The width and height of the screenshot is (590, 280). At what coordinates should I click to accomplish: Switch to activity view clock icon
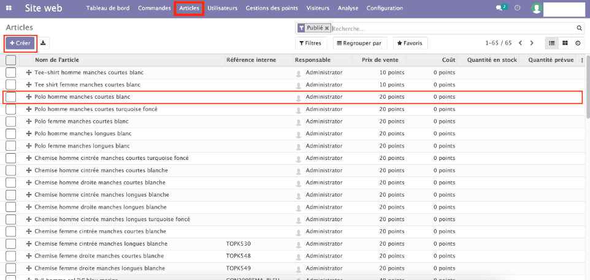(578, 43)
